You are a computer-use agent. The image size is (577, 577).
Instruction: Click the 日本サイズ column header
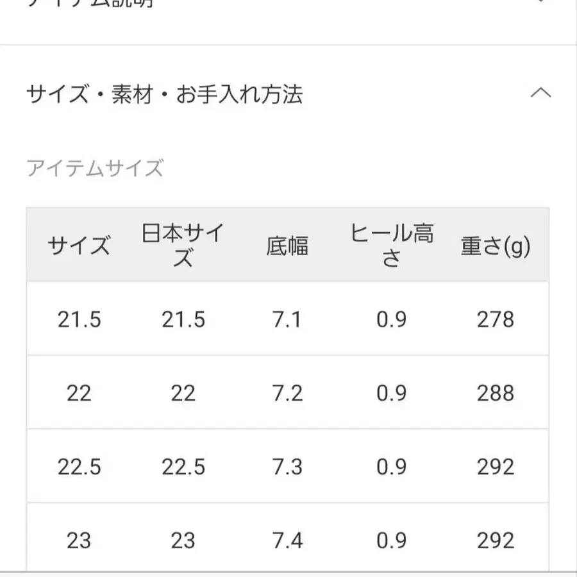tap(183, 245)
